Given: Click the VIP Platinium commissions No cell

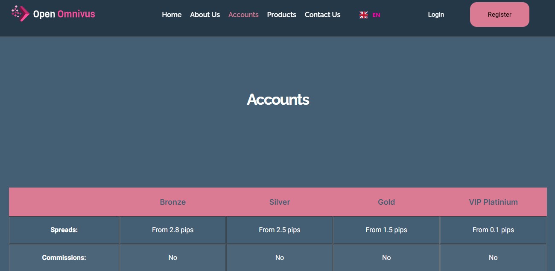Looking at the screenshot, I should [493, 258].
